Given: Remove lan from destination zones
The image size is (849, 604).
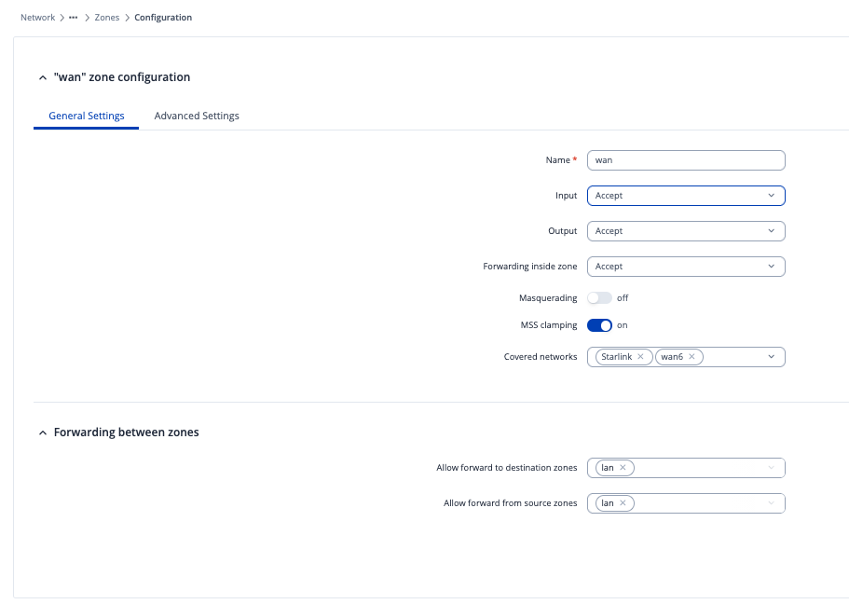Looking at the screenshot, I should (623, 468).
